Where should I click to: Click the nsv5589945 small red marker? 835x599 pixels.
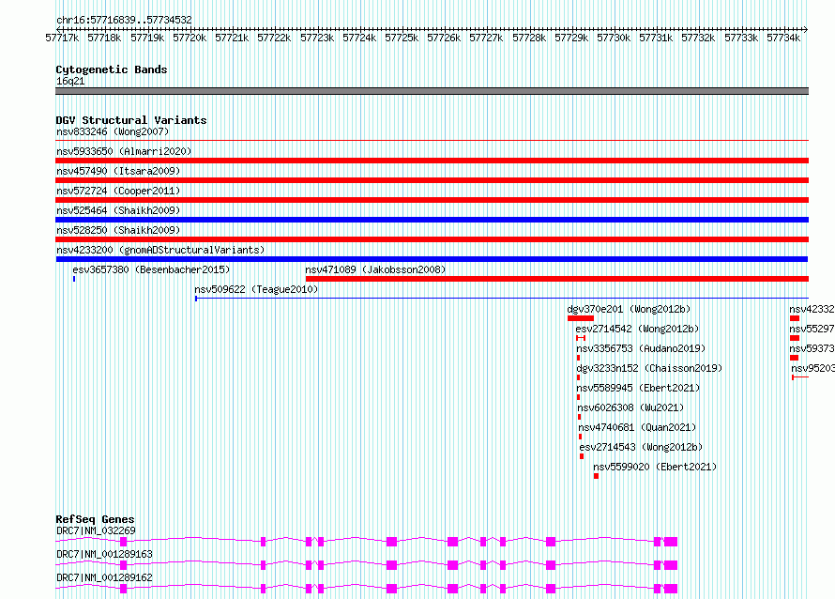pos(578,397)
